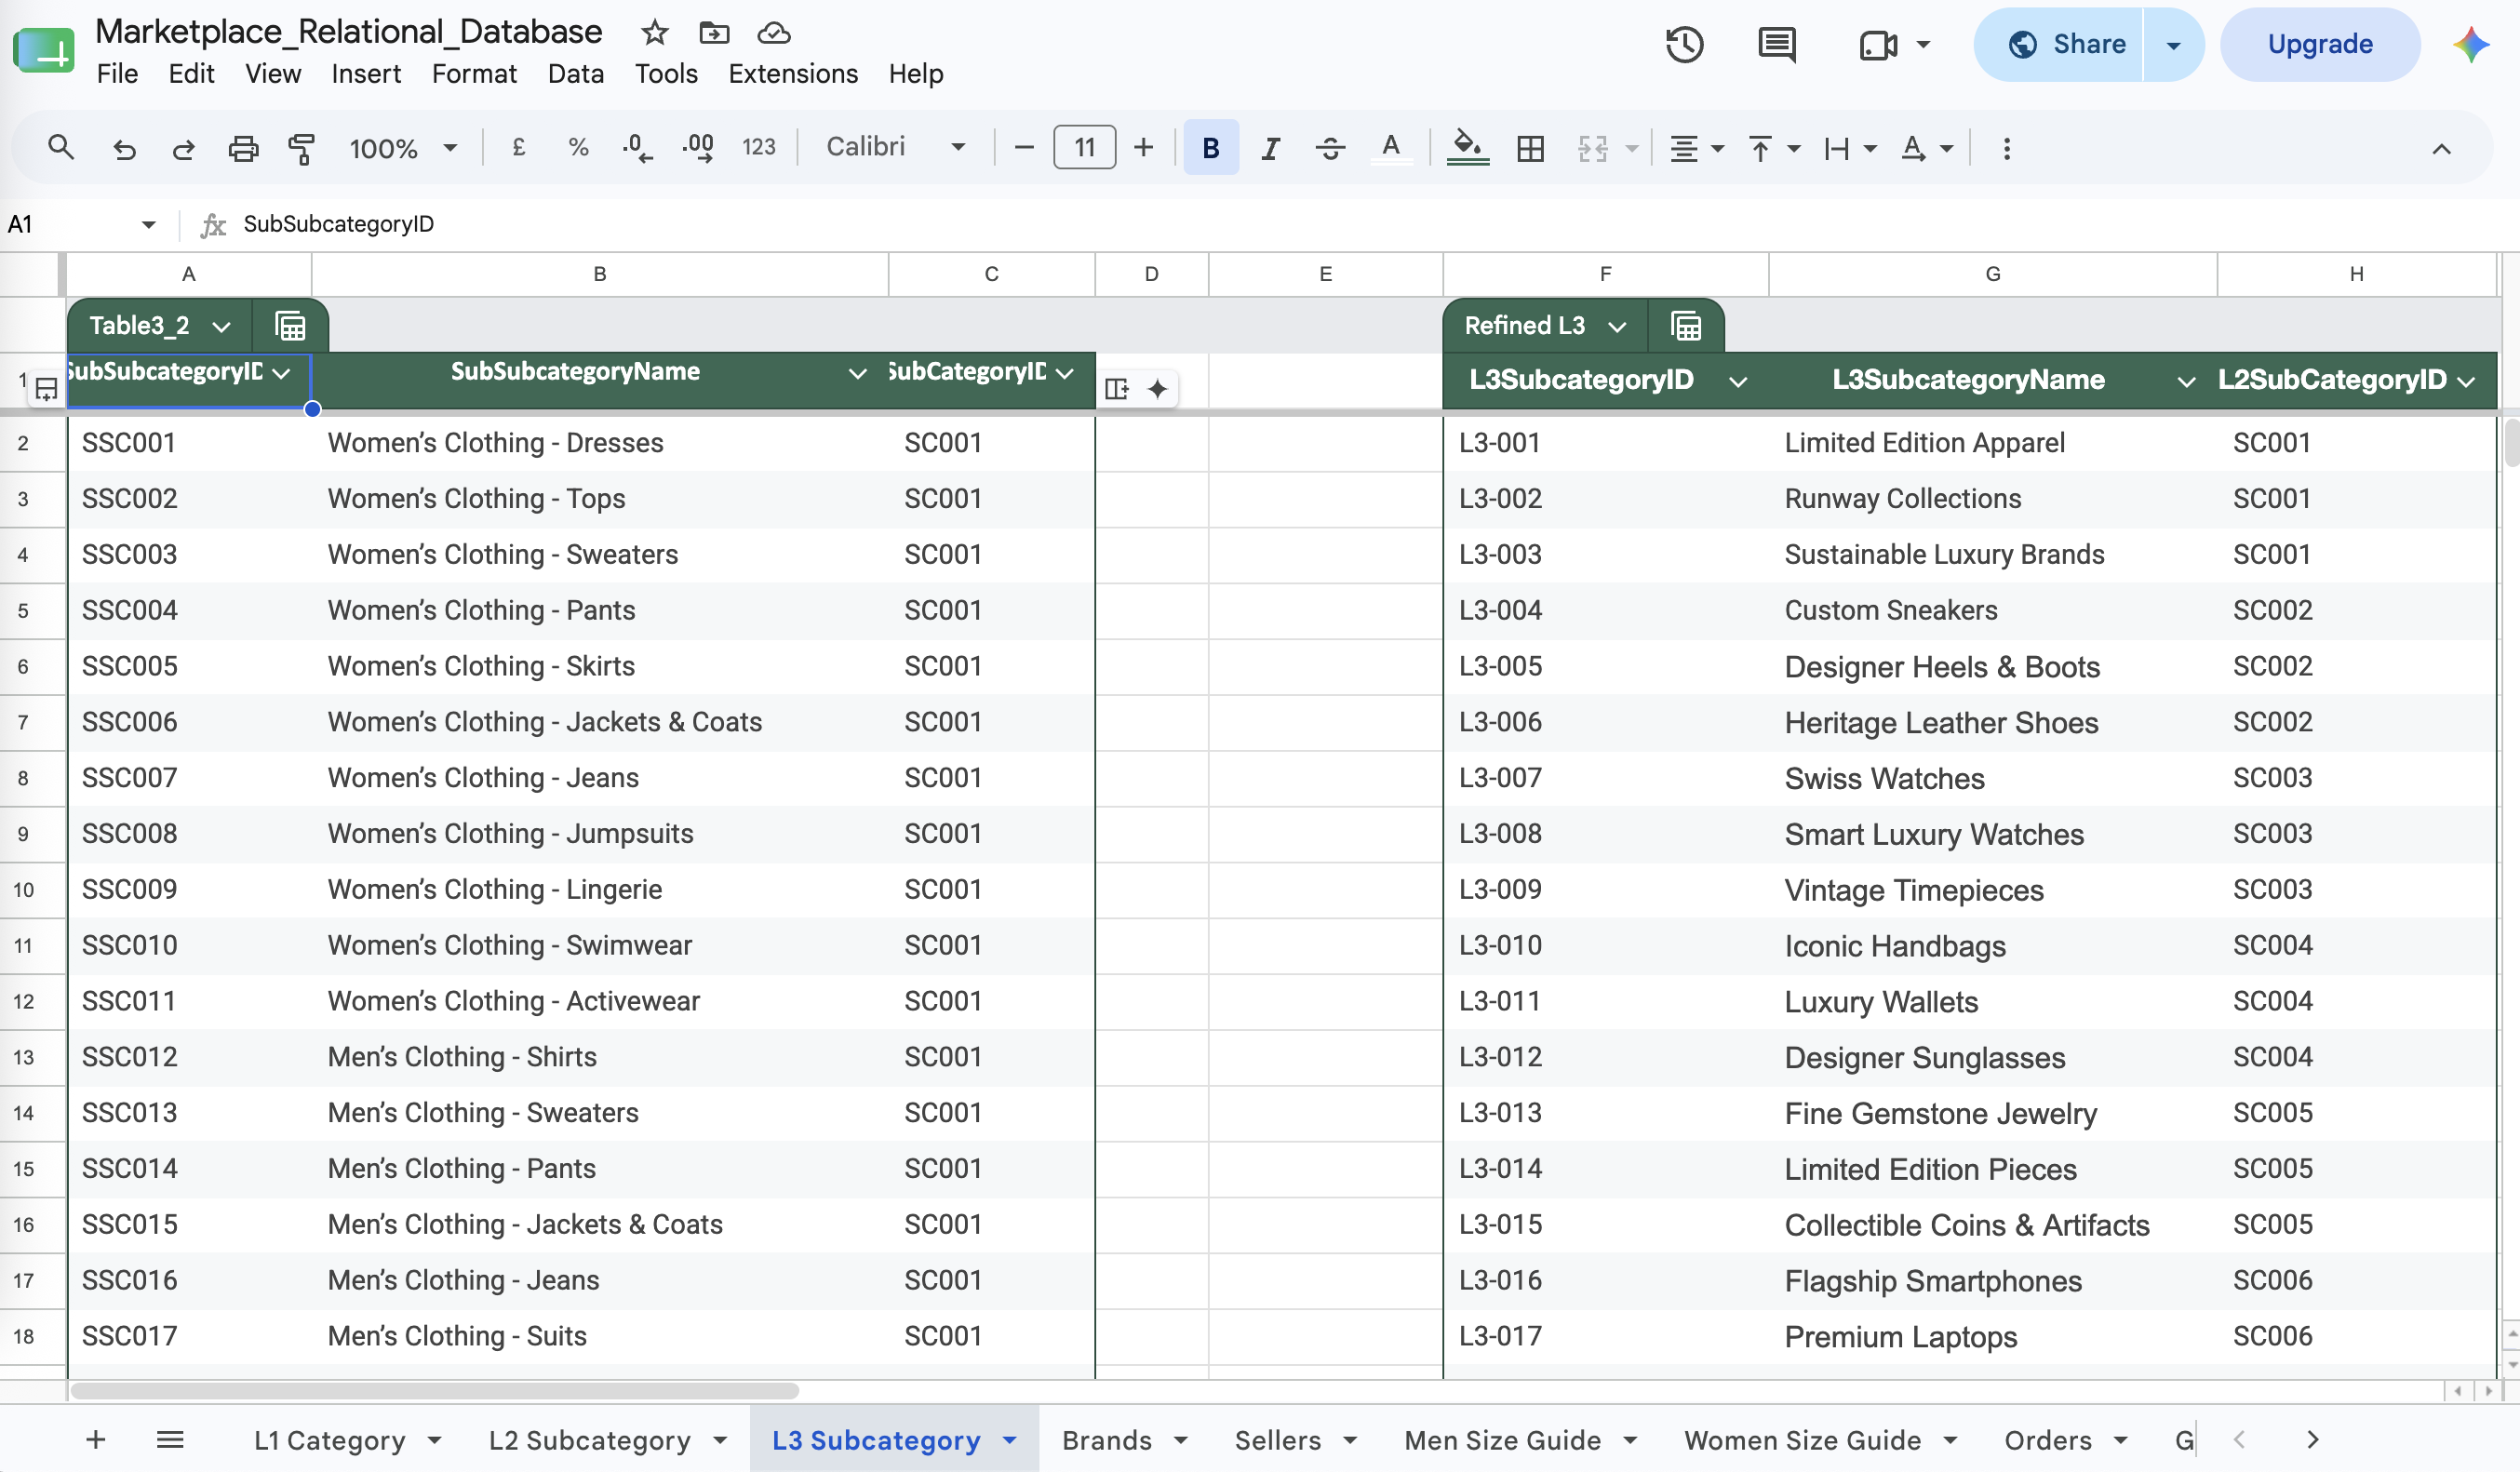Click the font size input field
The image size is (2520, 1472).
(x=1084, y=148)
